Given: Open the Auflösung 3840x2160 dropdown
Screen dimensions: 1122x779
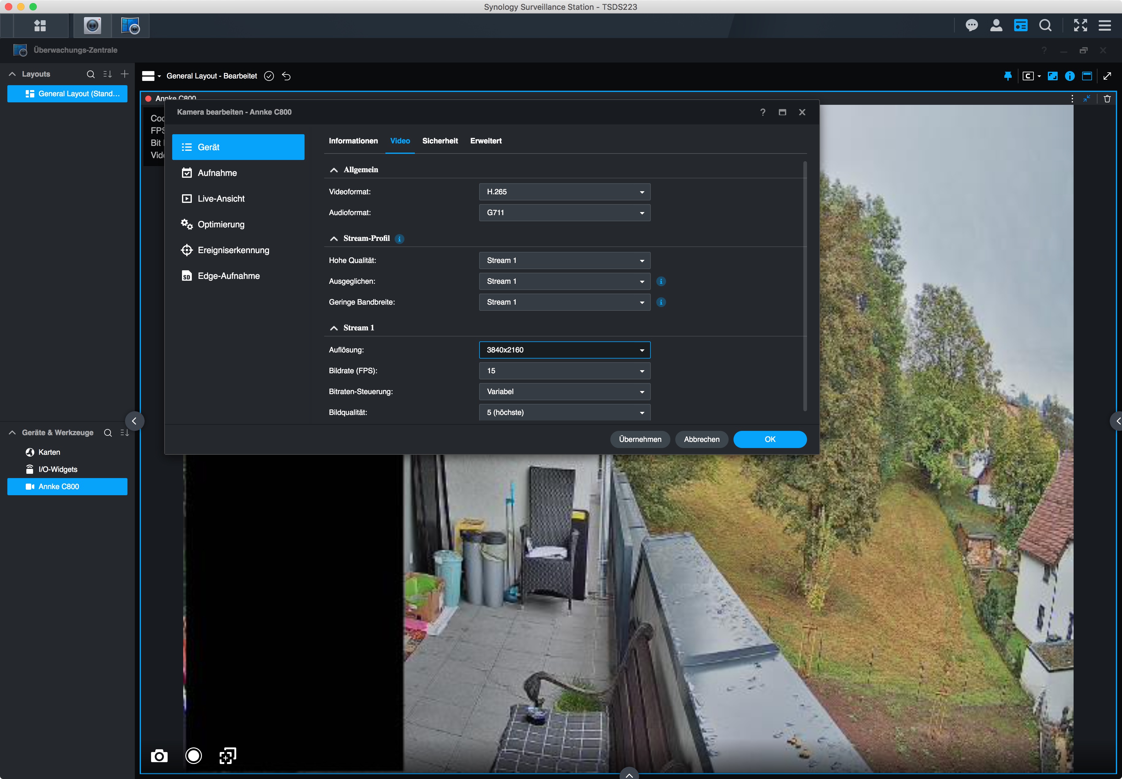Looking at the screenshot, I should pos(564,350).
